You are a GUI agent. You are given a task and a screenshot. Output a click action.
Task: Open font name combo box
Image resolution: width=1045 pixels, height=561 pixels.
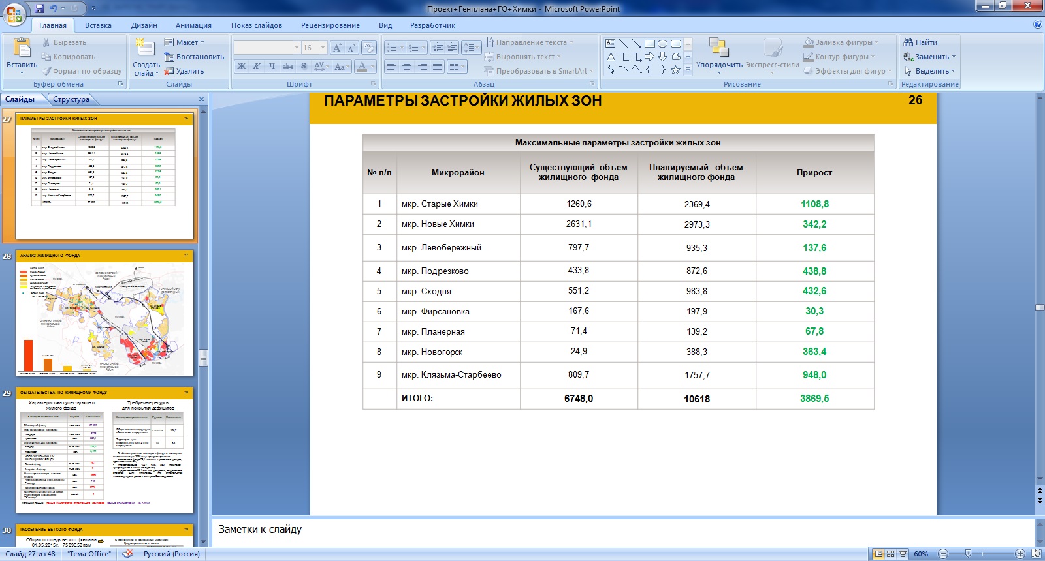click(x=267, y=48)
